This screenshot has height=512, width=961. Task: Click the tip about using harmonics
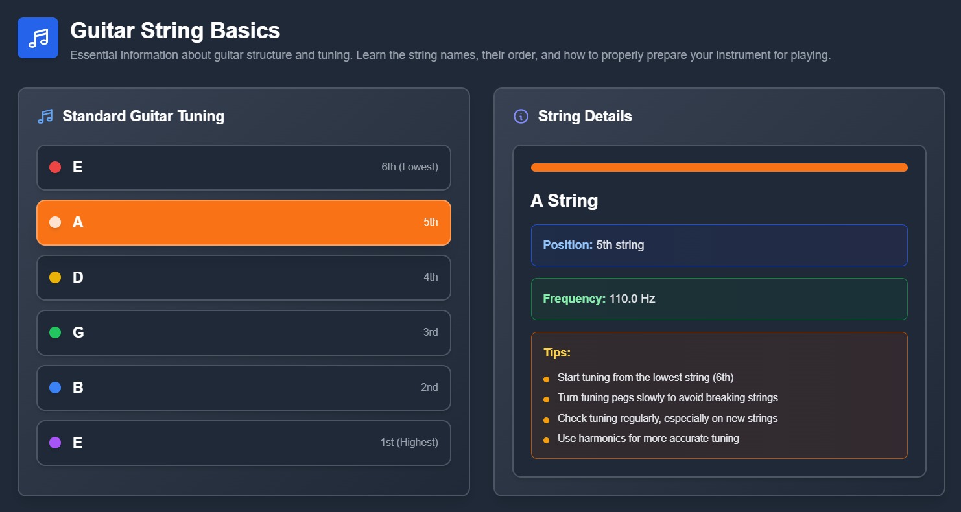(648, 439)
